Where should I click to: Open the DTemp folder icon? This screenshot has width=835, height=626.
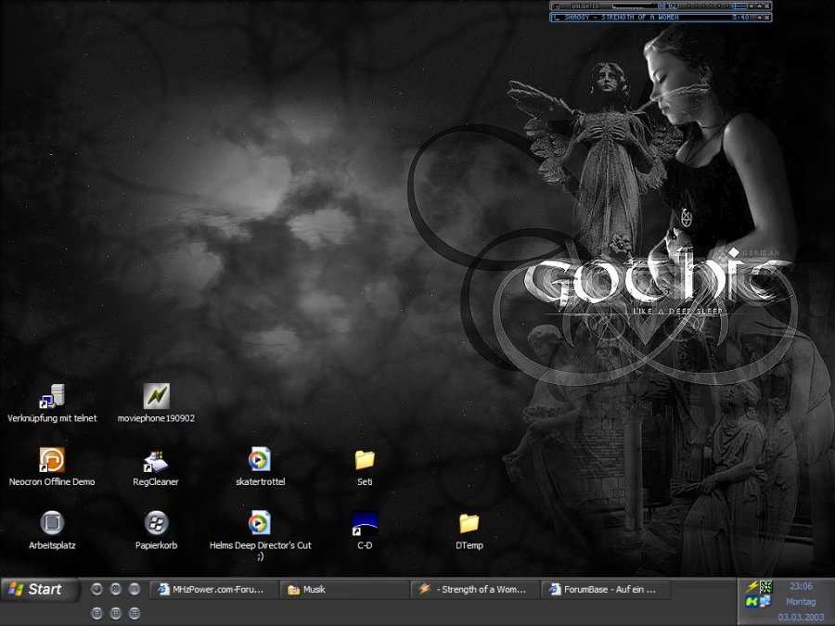(x=469, y=523)
